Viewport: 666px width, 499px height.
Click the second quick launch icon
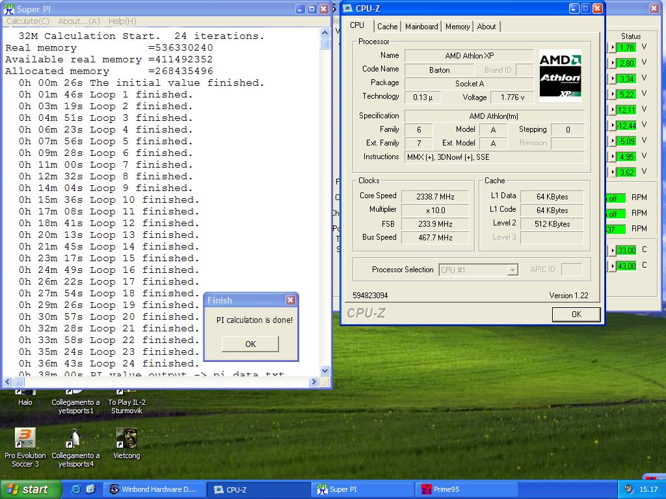tap(90, 489)
